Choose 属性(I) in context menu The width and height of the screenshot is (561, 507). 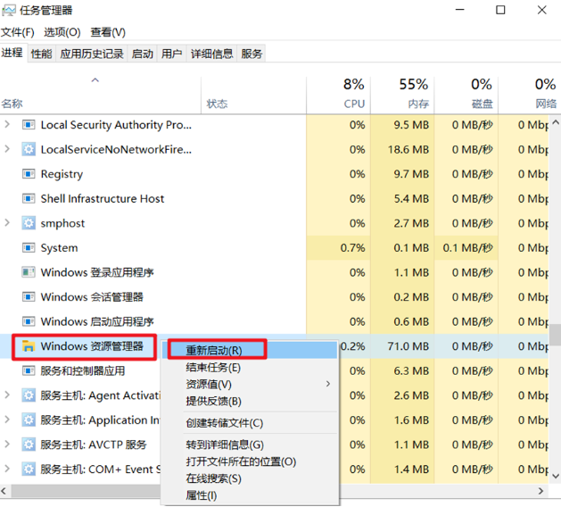pyautogui.click(x=249, y=495)
